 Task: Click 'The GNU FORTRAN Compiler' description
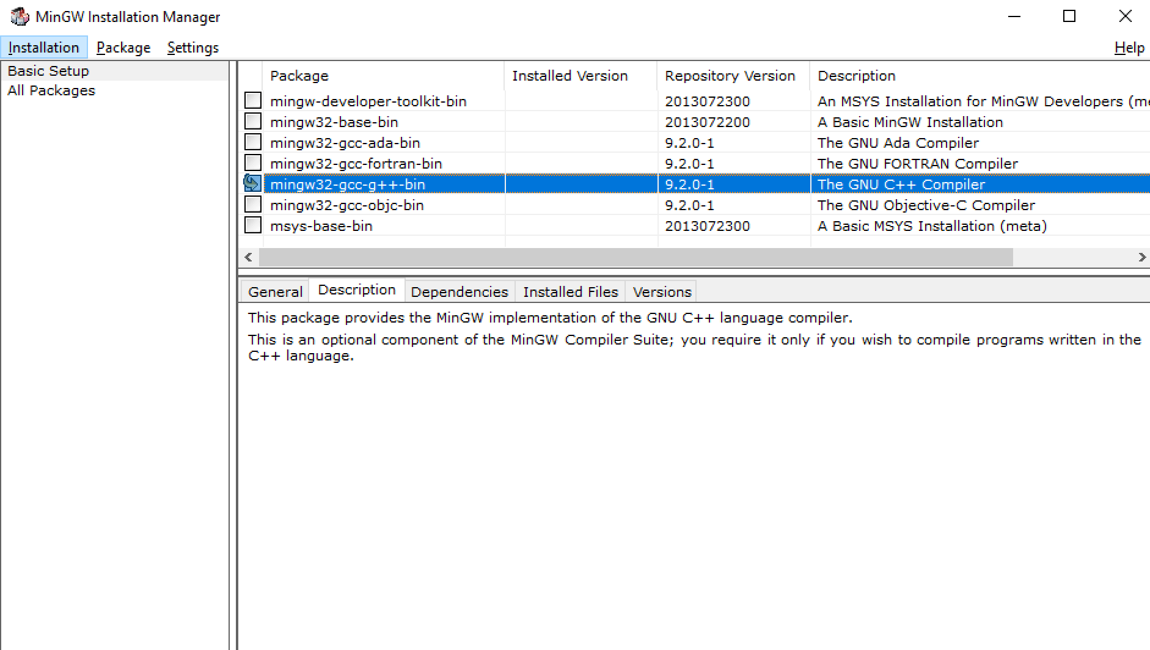[x=918, y=164]
